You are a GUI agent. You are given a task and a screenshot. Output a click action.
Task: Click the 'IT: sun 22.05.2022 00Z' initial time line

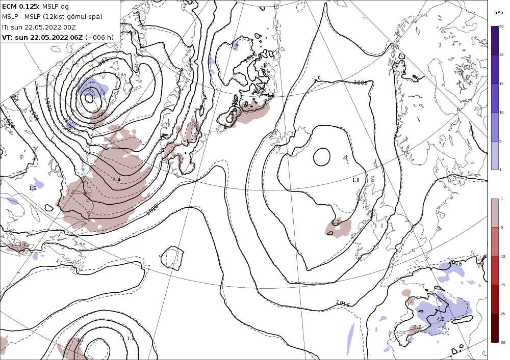[x=38, y=27]
